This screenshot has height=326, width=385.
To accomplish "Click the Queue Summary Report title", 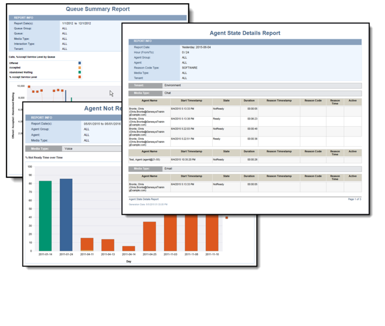I will click(98, 9).
